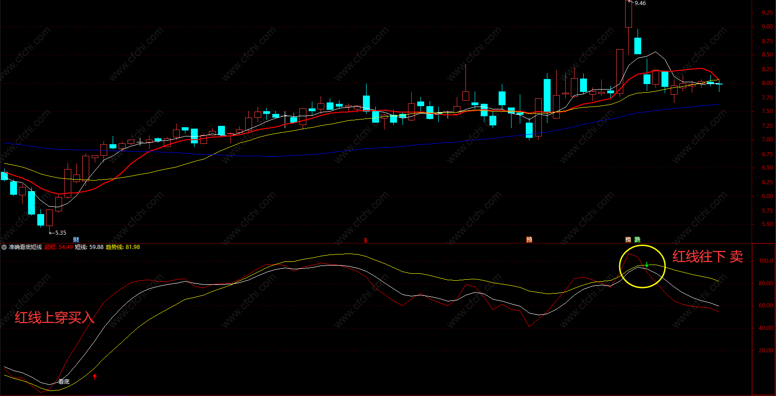Open the 榜 ranking marker icon
Image resolution: width=776 pixels, height=396 pixels.
tap(628, 240)
